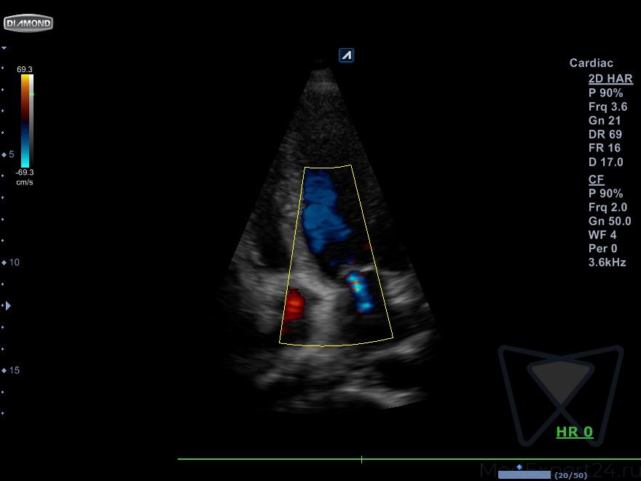Click the DIAMOND logo badge
This screenshot has height=481, width=641.
click(28, 23)
